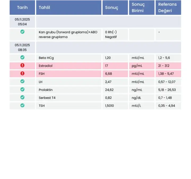
Task: Click the TSH reference range 0,35 - 4,94
Action: [166, 106]
